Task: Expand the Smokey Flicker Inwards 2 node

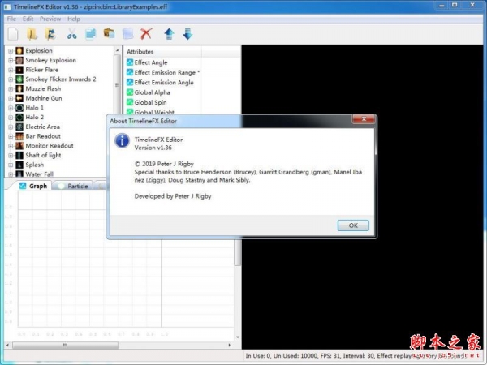Action: pos(11,79)
